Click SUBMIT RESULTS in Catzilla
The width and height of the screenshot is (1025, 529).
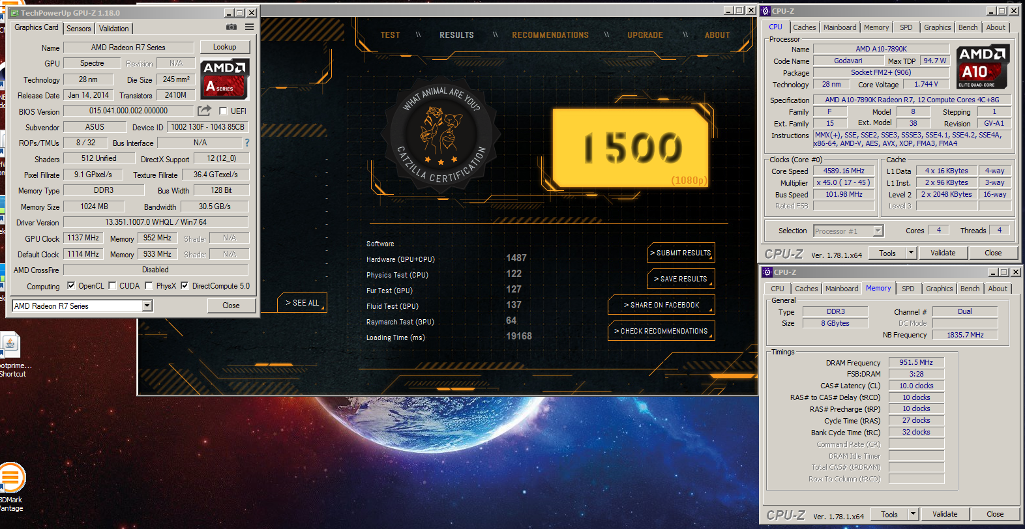(x=681, y=253)
